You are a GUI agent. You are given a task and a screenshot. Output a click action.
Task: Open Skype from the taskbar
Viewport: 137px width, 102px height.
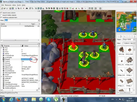pos(49,99)
